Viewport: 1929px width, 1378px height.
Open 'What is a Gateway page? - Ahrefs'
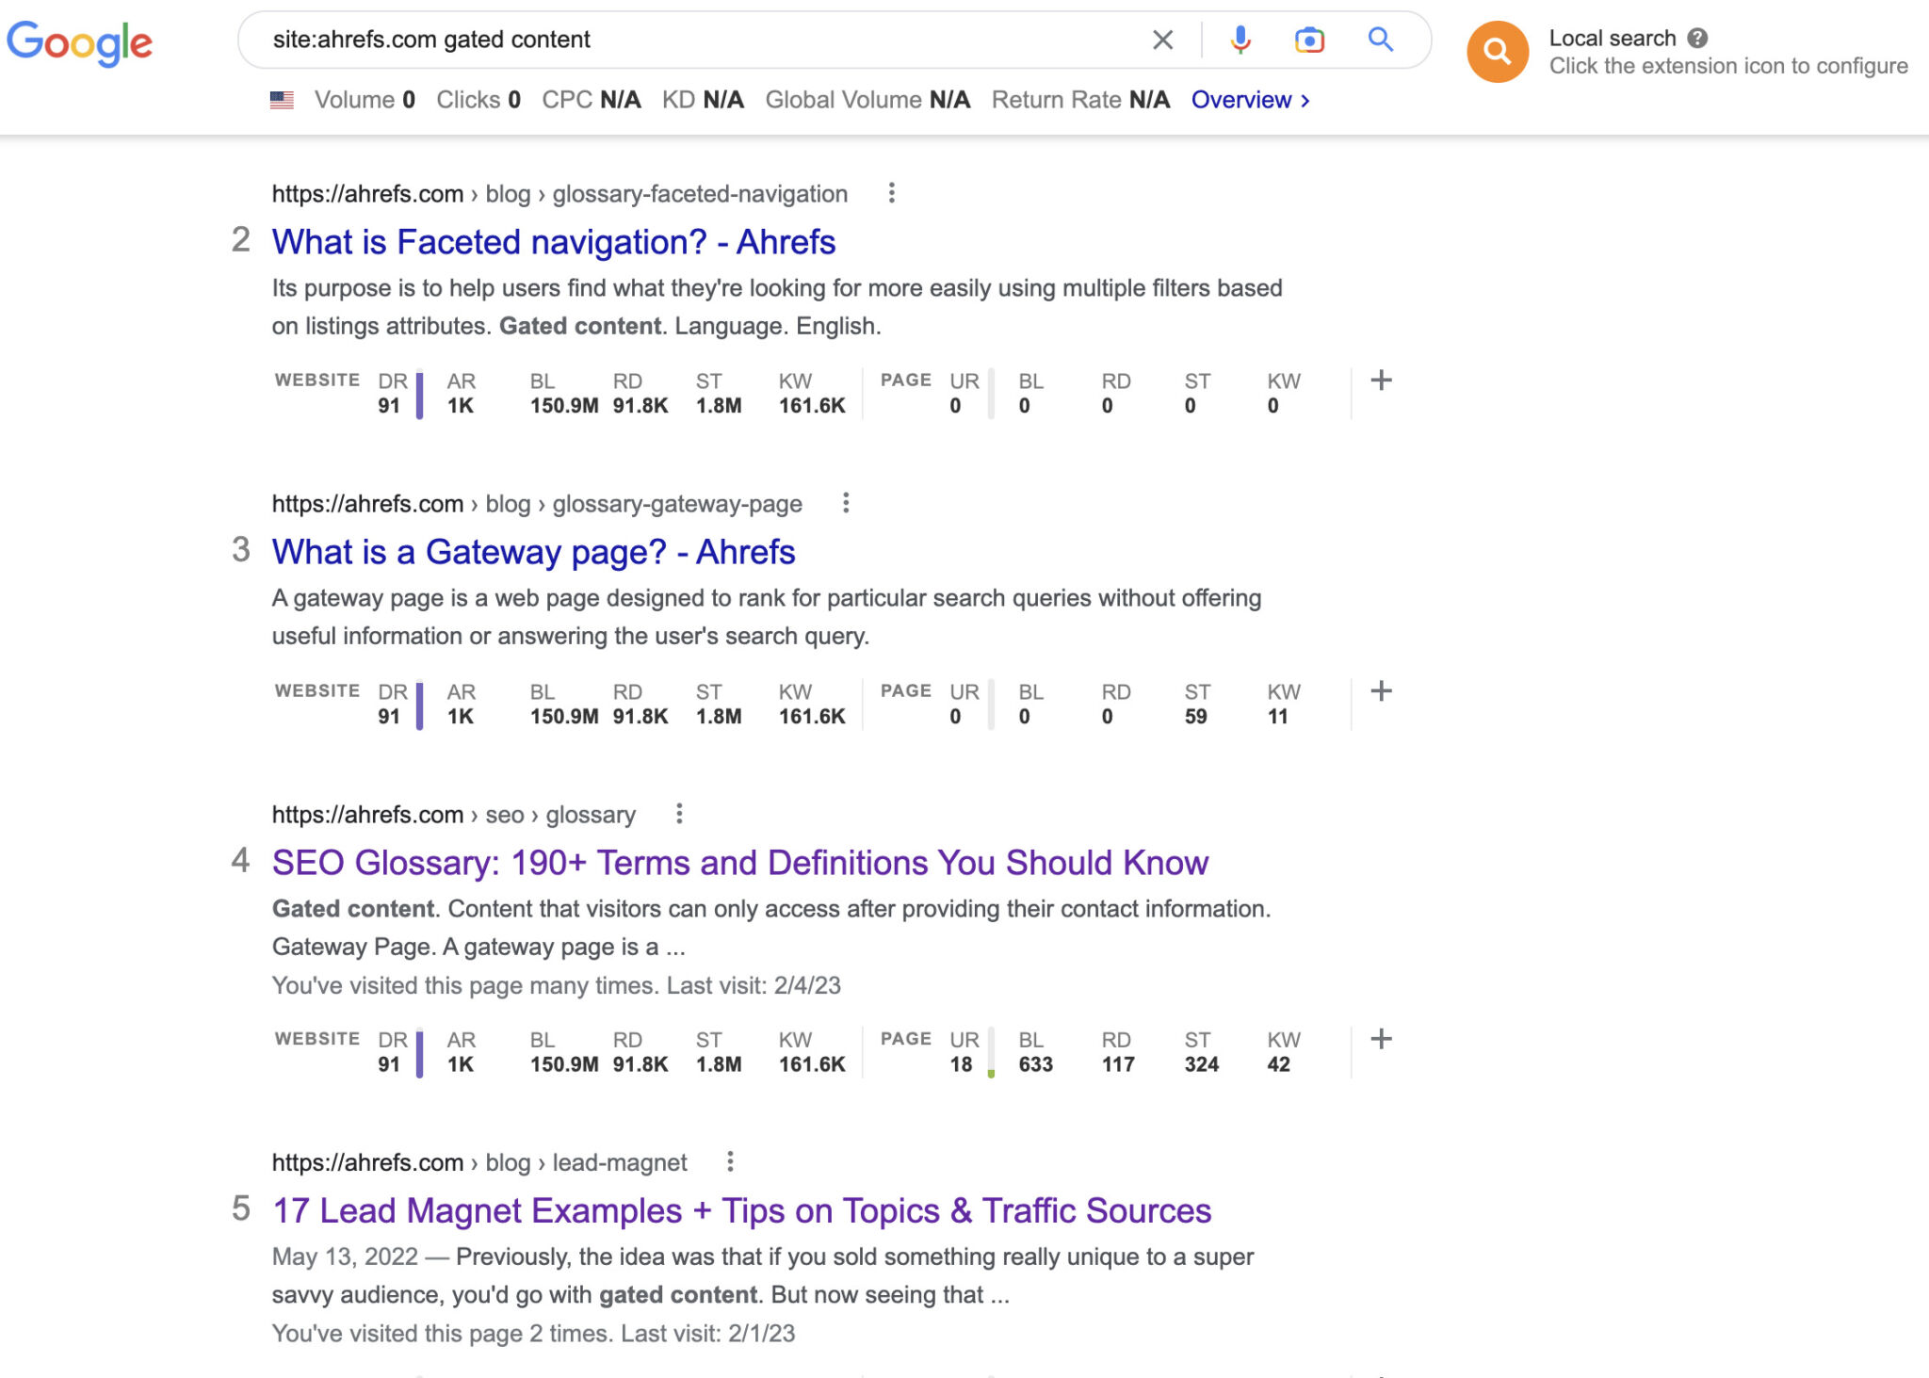(533, 552)
